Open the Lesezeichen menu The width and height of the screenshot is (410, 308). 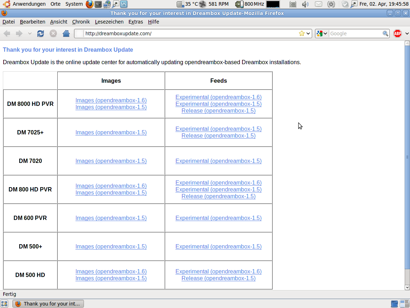(x=109, y=22)
